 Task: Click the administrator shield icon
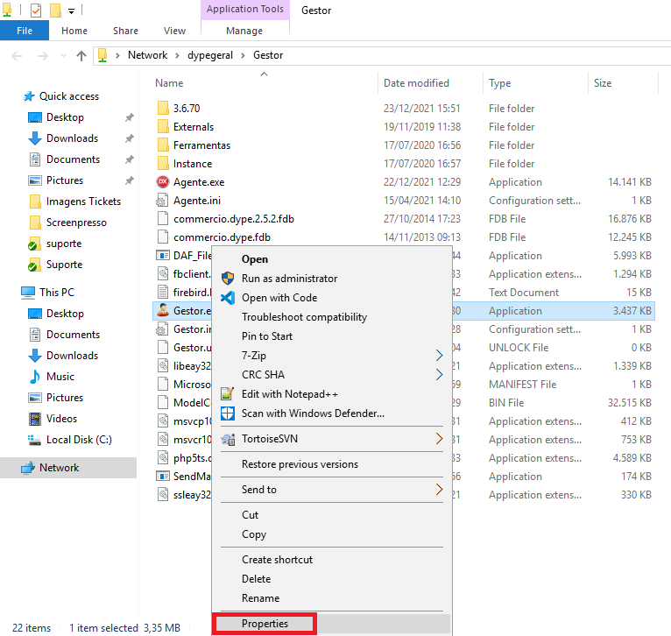click(228, 279)
